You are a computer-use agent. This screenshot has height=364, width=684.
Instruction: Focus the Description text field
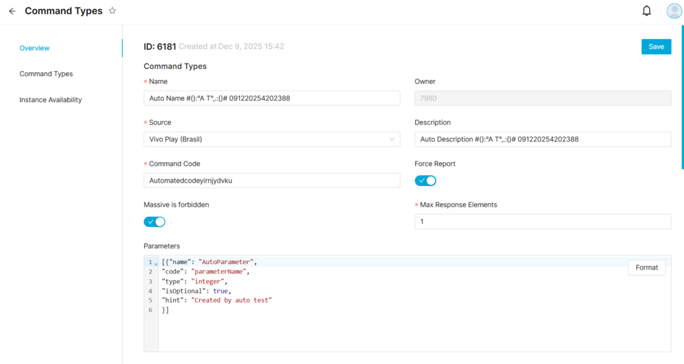click(x=542, y=139)
